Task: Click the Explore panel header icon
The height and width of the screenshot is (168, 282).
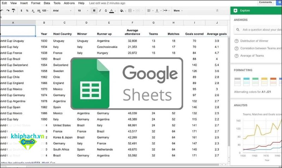Action: click(235, 11)
